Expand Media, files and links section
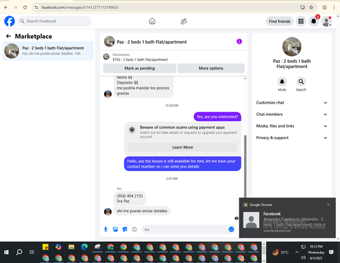Viewport: 340px width, 263px height. coord(292,126)
